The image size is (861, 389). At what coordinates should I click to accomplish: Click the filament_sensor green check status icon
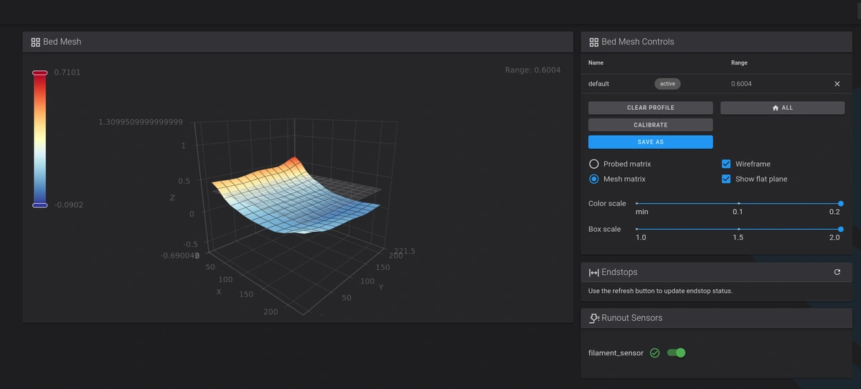[654, 353]
